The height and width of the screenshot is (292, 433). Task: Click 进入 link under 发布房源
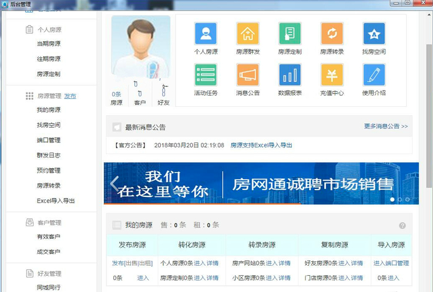pos(143,278)
